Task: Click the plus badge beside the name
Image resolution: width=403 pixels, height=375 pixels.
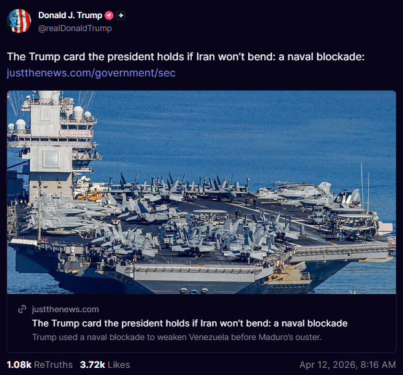Action: pyautogui.click(x=121, y=15)
